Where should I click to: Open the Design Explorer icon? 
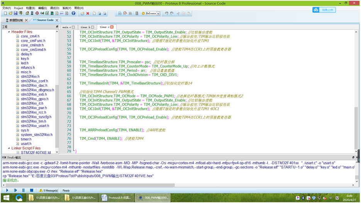(x=52, y=13)
